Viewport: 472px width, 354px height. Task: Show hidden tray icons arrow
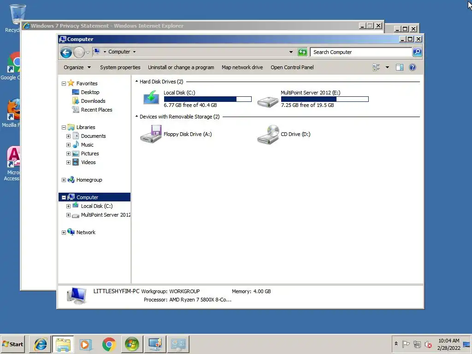(396, 344)
